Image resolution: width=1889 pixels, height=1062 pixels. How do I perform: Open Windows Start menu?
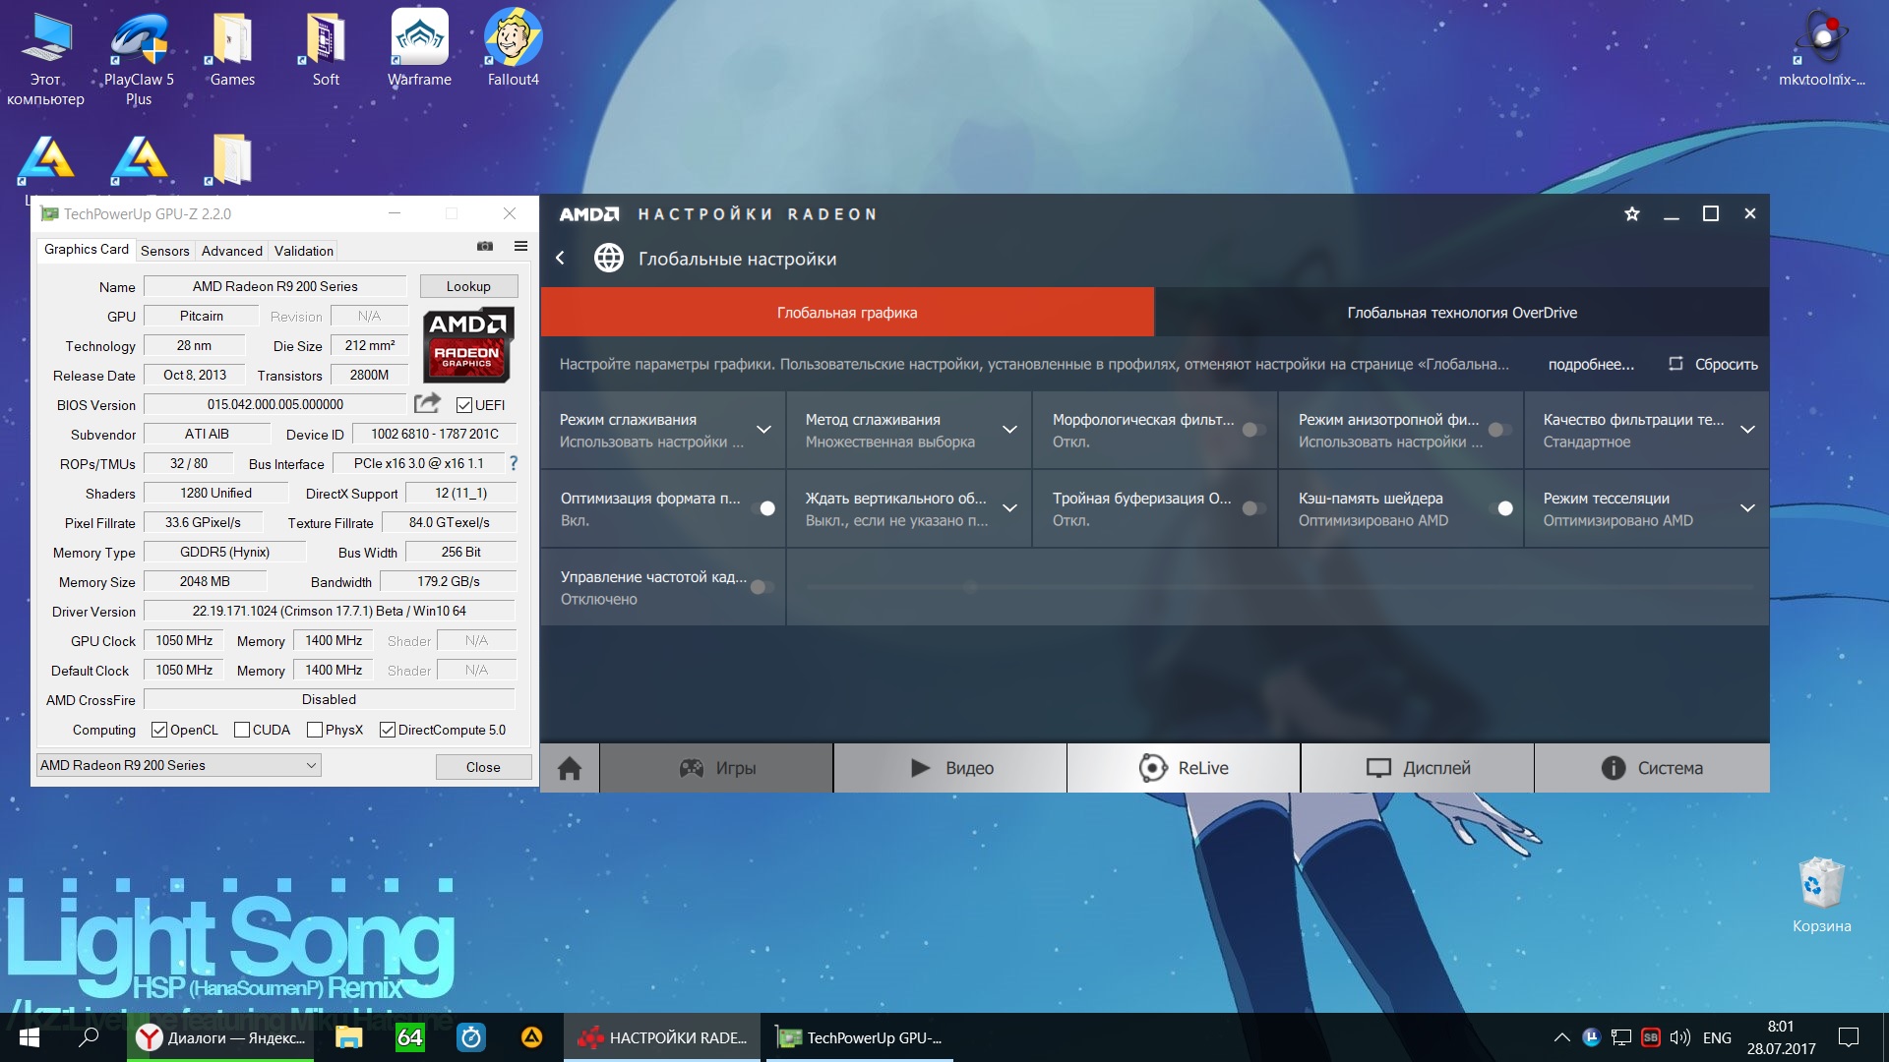coord(29,1037)
